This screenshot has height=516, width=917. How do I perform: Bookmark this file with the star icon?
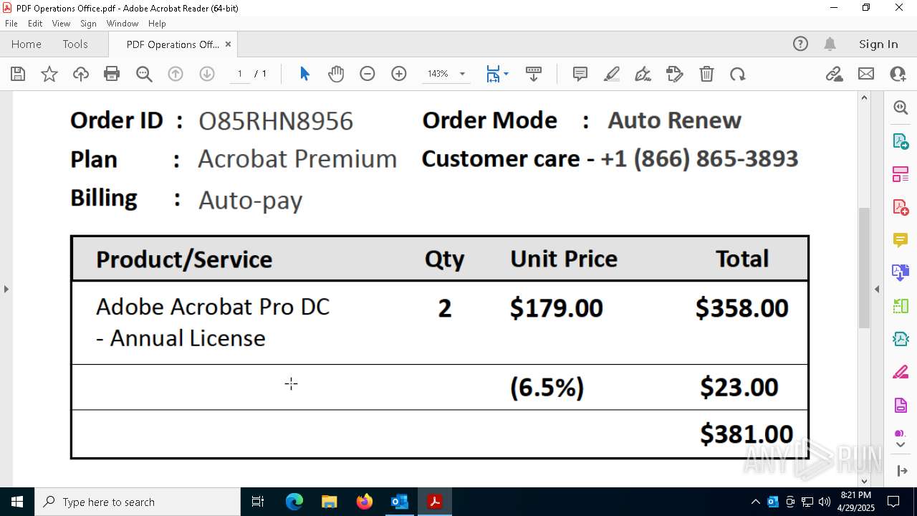click(x=49, y=74)
